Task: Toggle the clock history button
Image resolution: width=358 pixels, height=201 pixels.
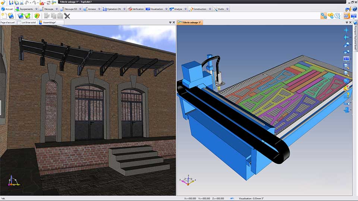Action: click(x=337, y=16)
